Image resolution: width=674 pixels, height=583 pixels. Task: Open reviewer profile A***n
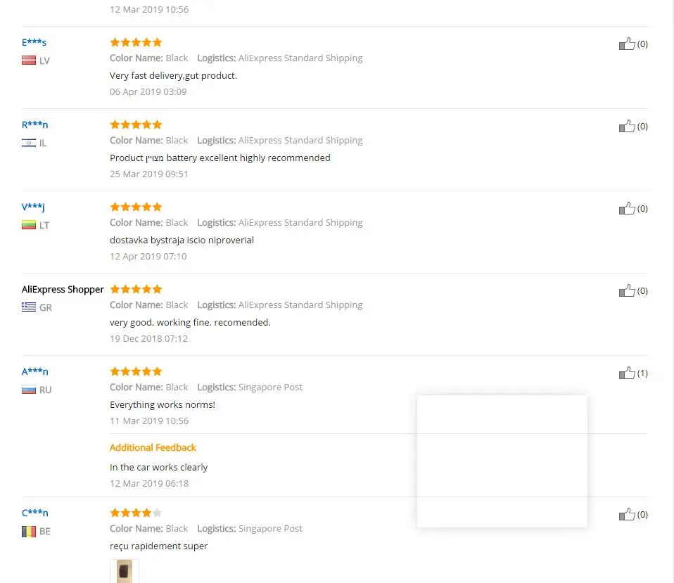pos(35,371)
